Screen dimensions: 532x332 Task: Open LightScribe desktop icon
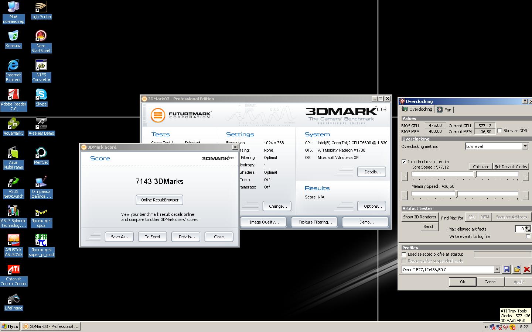tap(41, 10)
